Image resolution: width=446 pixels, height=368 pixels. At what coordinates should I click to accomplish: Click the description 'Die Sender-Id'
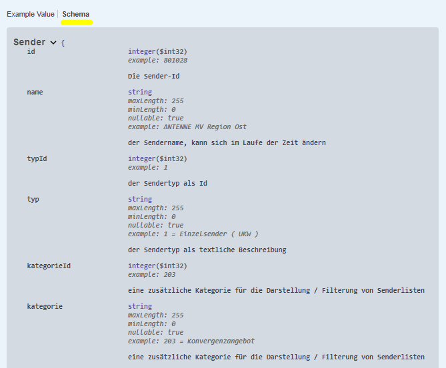153,76
